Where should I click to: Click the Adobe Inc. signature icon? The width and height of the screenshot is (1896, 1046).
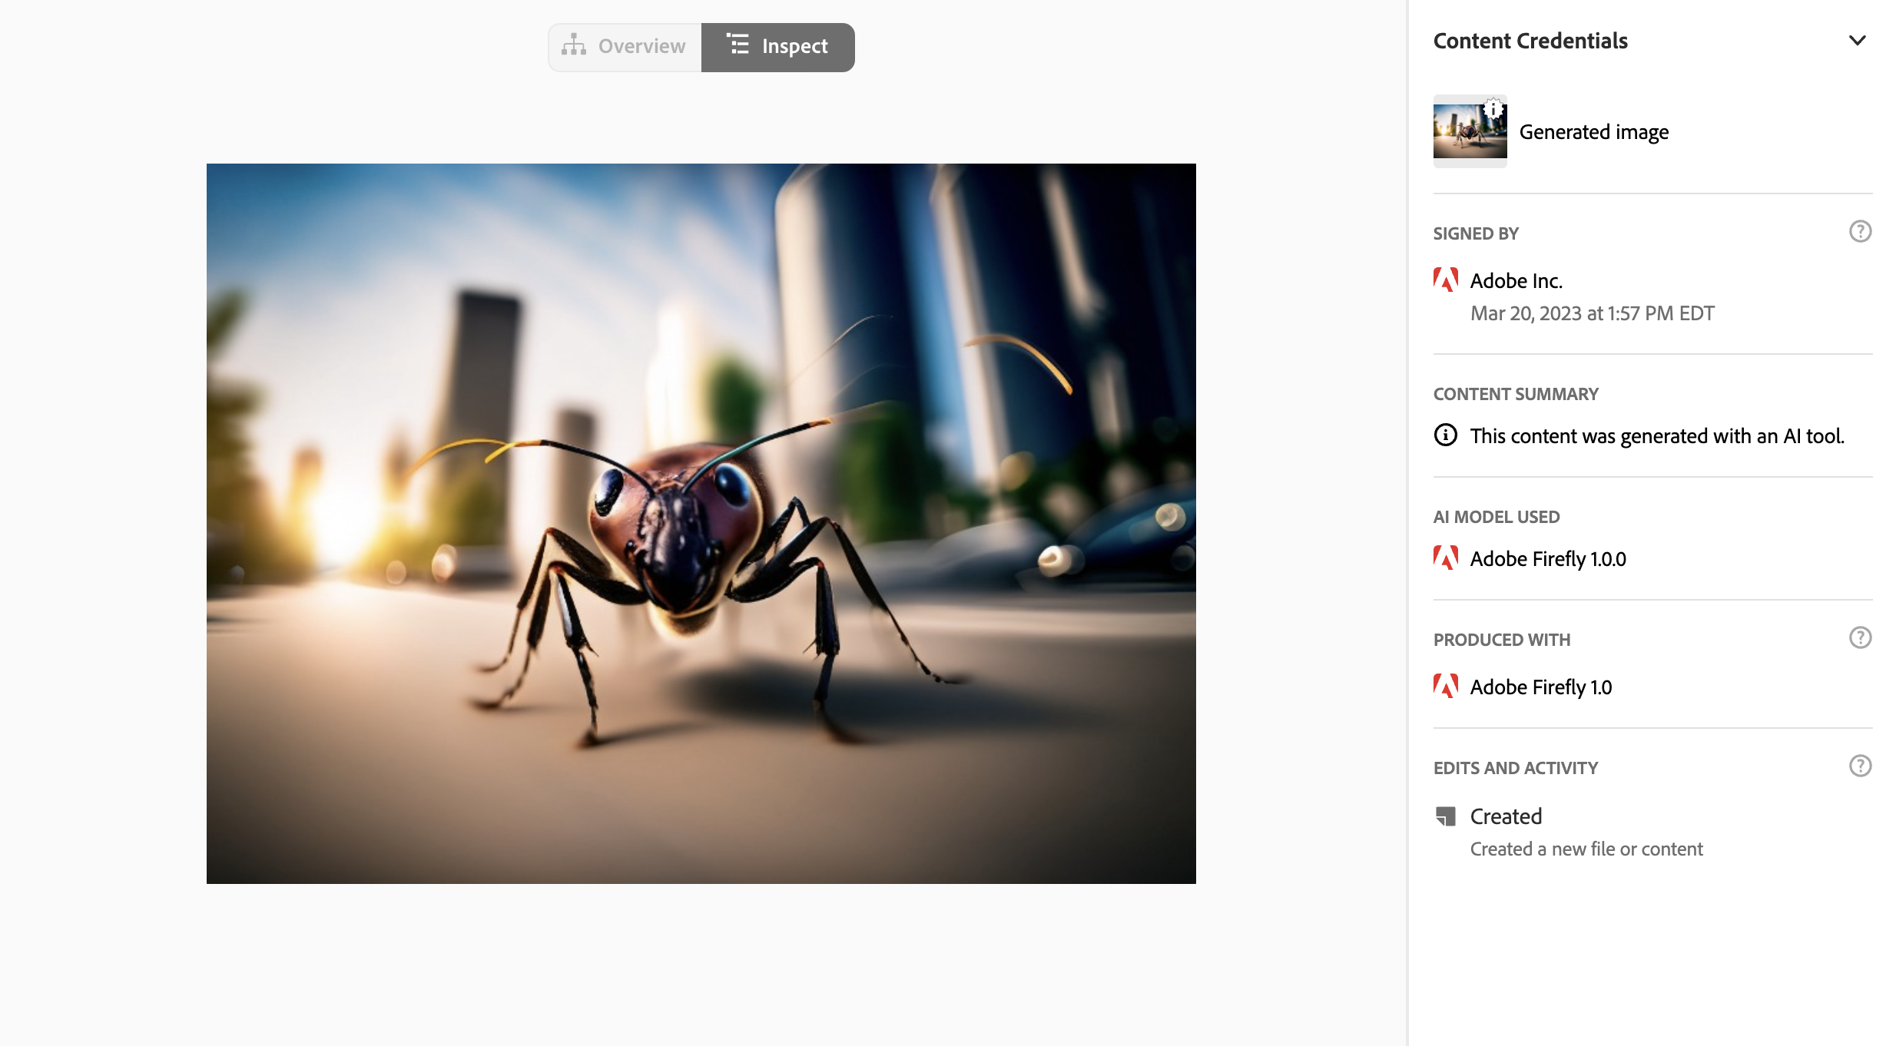click(x=1444, y=281)
